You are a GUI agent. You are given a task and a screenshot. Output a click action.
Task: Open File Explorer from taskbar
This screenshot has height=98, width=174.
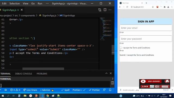point(25,96)
